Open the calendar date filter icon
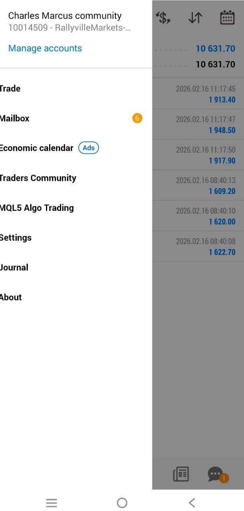The width and height of the screenshot is (244, 511). point(227,18)
